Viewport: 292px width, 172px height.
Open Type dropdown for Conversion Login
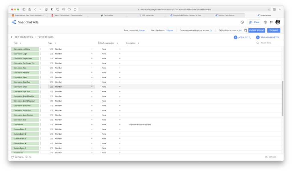(x=92, y=54)
